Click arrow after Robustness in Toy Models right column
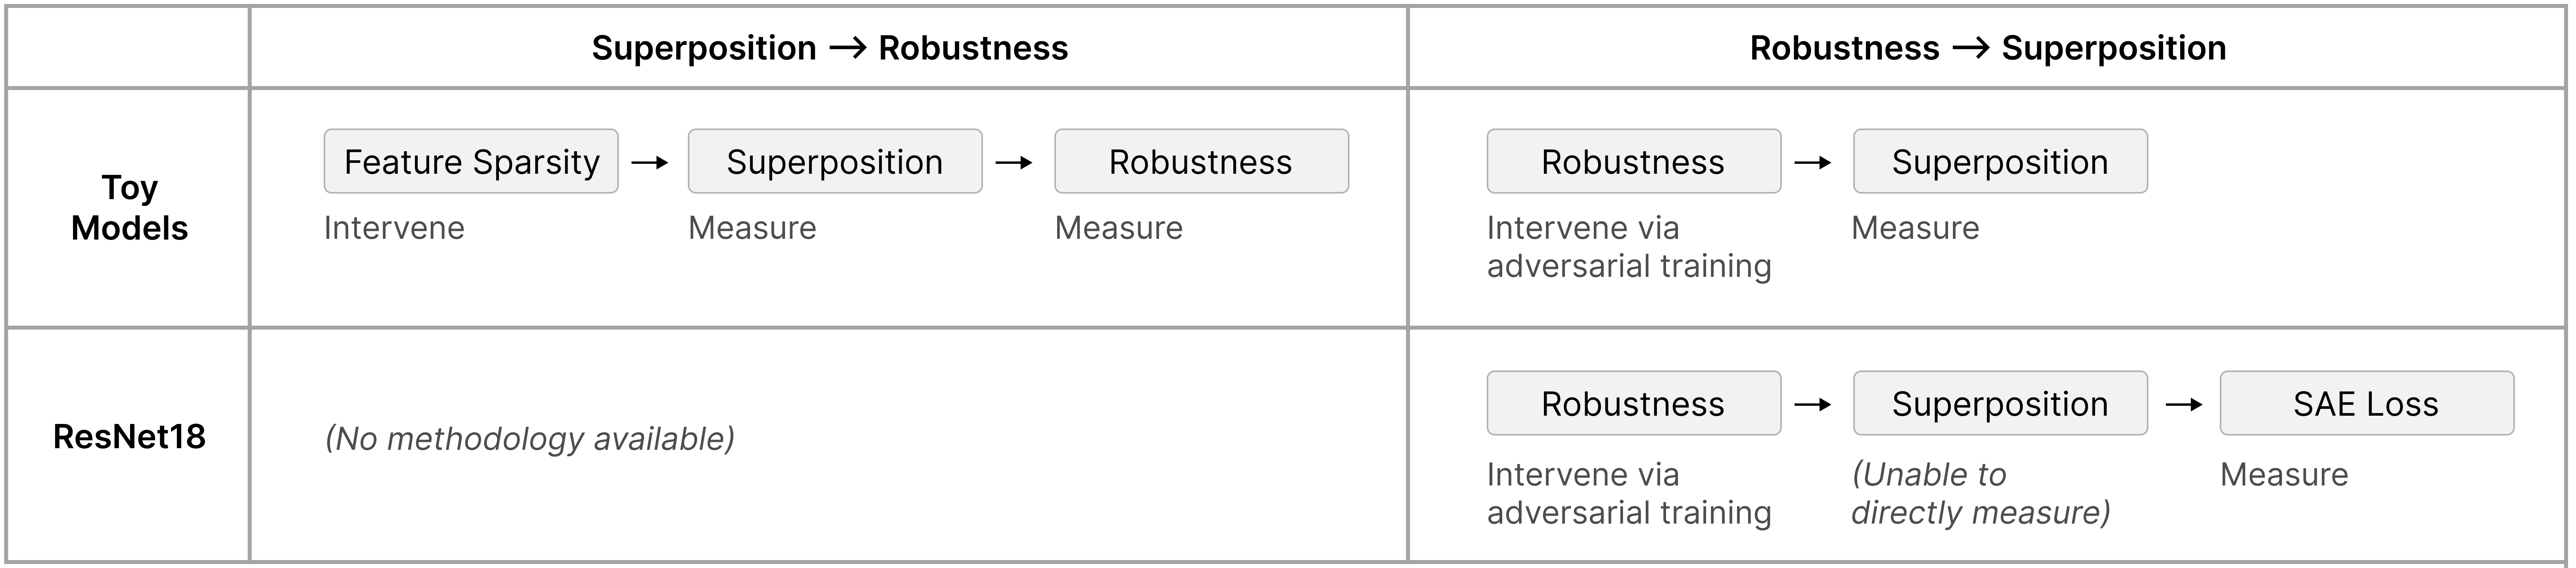2576x568 pixels. [1816, 162]
